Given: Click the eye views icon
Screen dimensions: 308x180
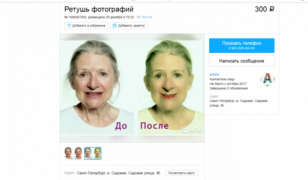Looking at the screenshot, I should click(x=138, y=17).
